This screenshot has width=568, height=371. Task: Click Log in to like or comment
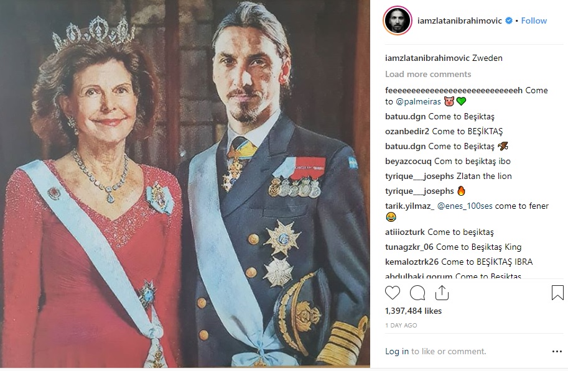pyautogui.click(x=396, y=351)
